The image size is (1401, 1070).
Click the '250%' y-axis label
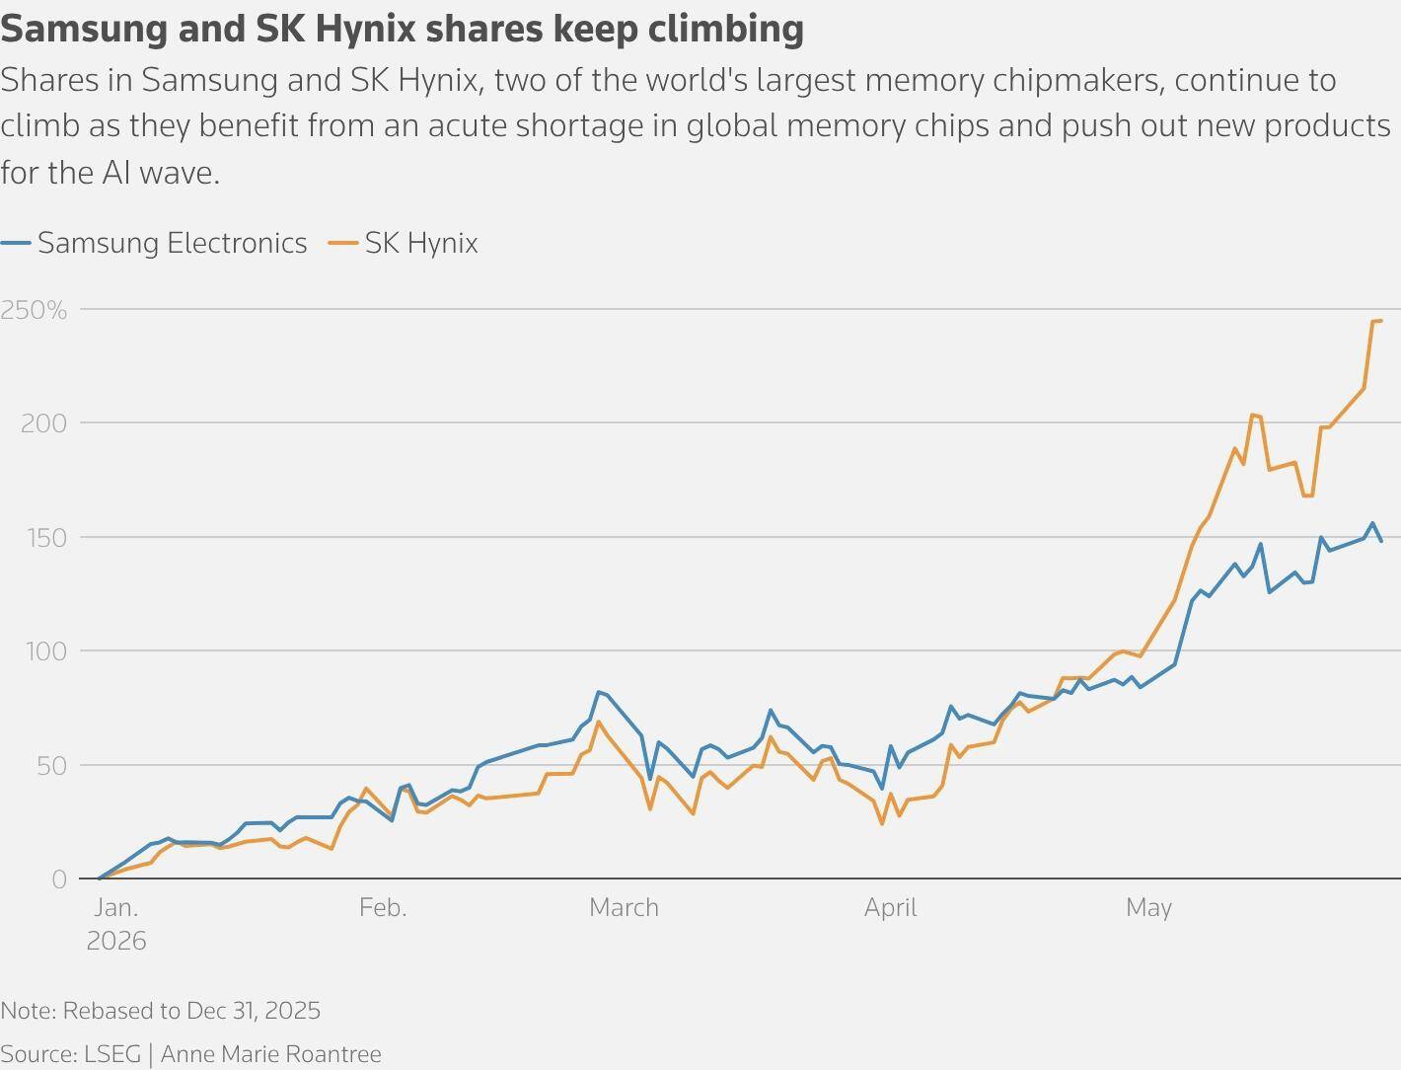[34, 310]
